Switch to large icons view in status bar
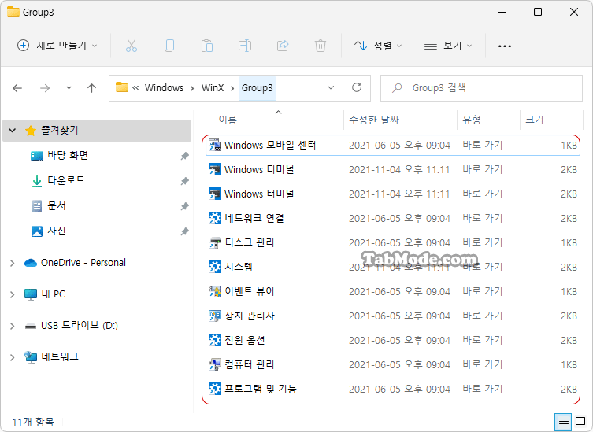This screenshot has width=593, height=432. [580, 422]
